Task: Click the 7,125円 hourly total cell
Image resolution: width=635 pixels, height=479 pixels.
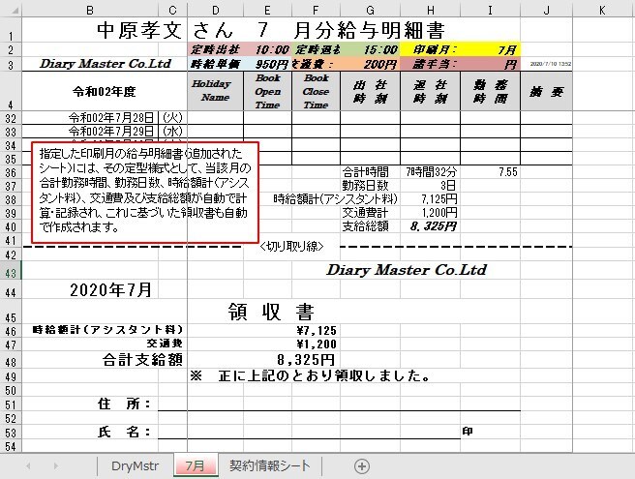Action: click(x=430, y=199)
